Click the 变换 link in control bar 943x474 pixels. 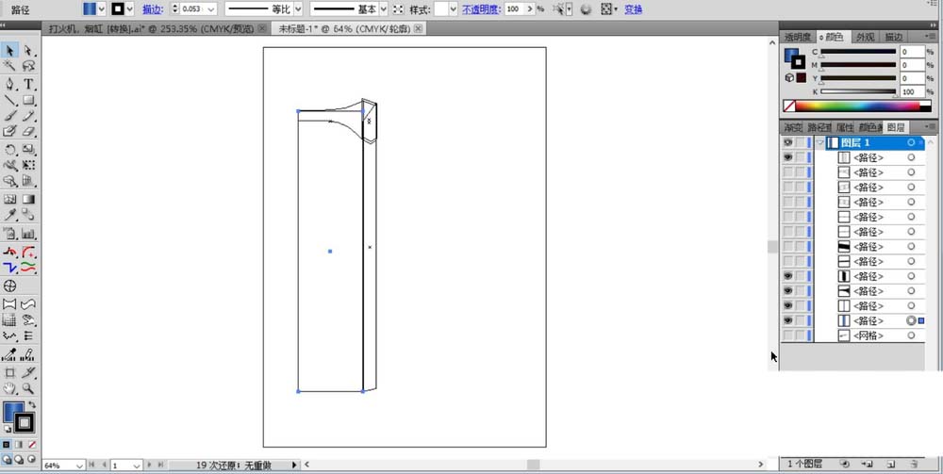(x=634, y=9)
